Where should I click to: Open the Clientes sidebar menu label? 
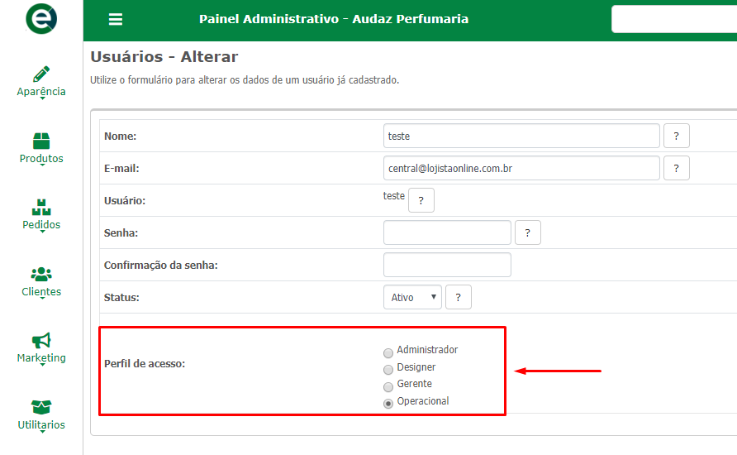tap(41, 292)
